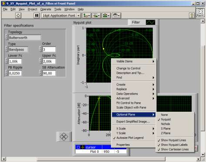Open the File menu

click(5, 9)
